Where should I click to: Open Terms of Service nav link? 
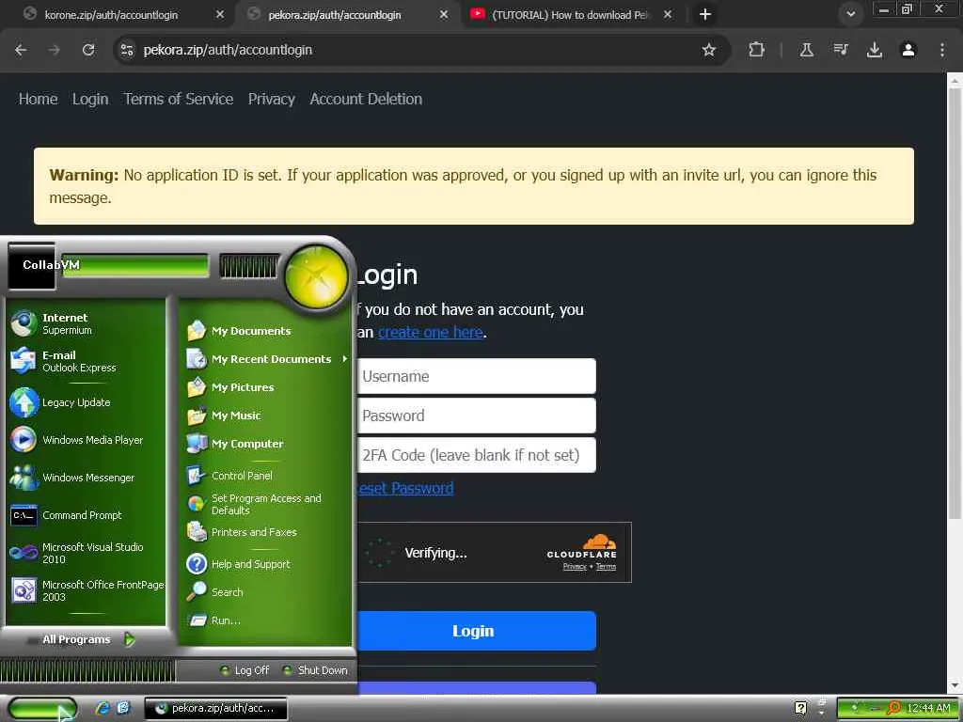coord(179,99)
